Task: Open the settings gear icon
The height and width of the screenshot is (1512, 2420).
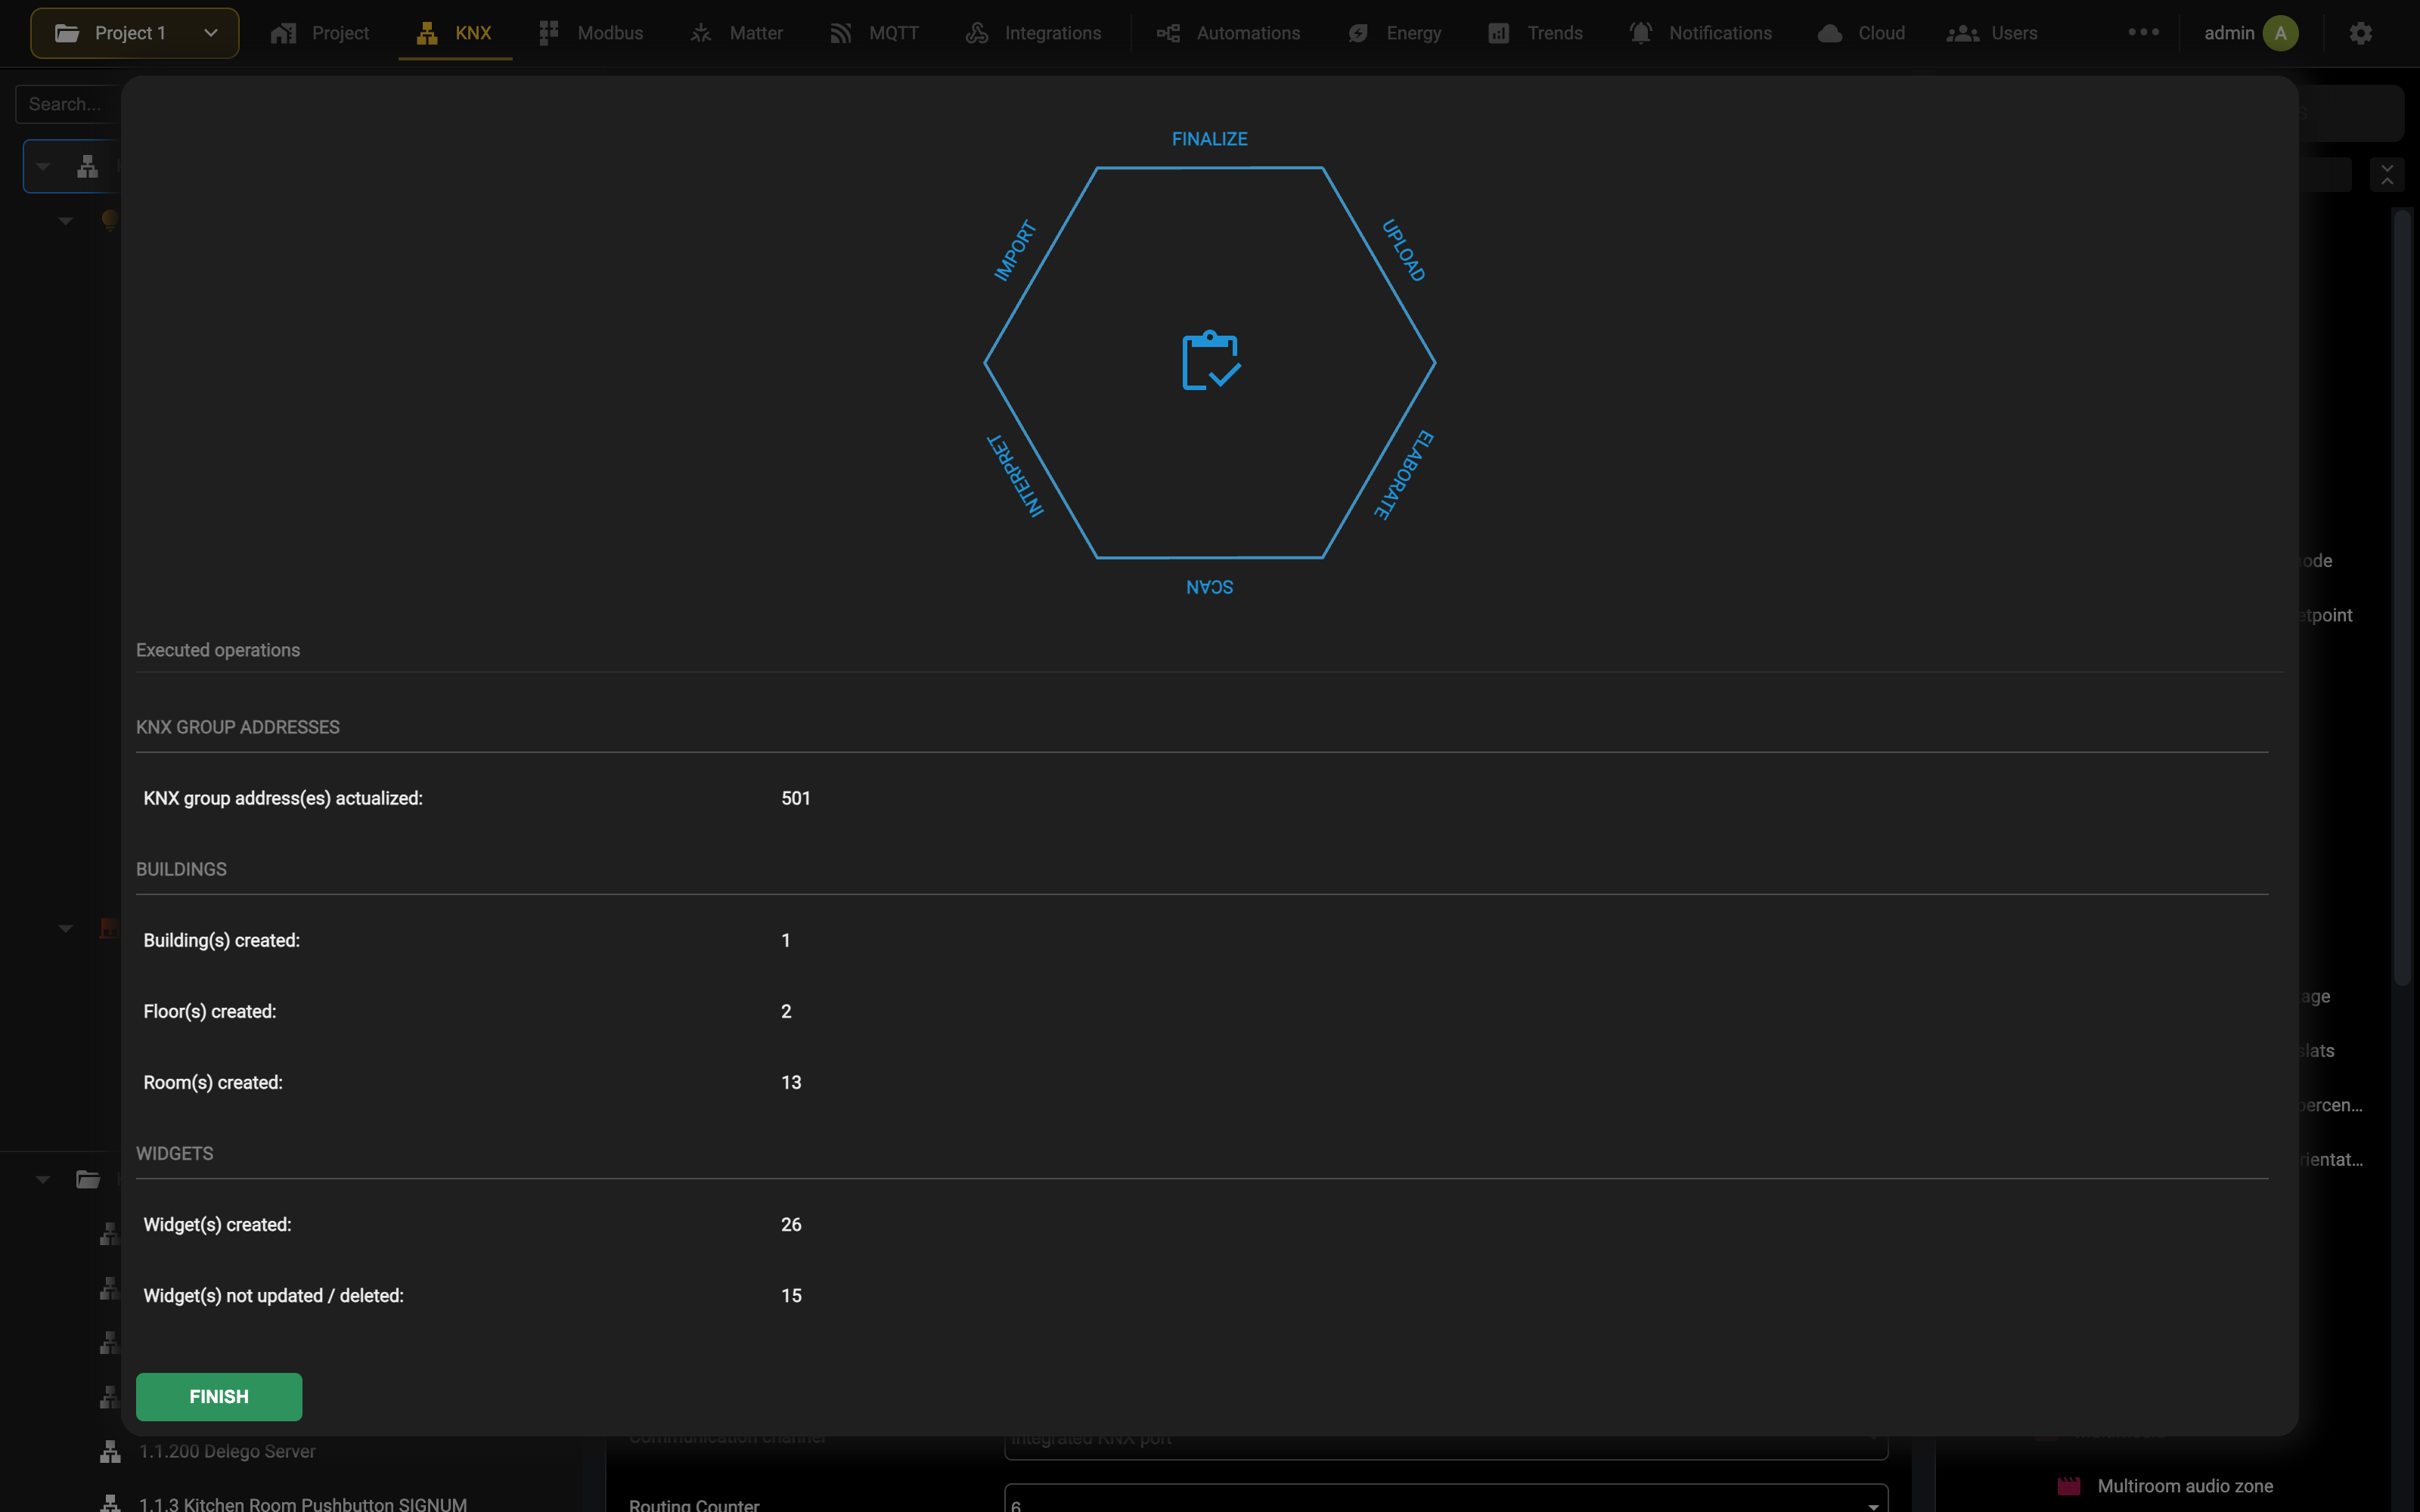Action: pos(2361,33)
